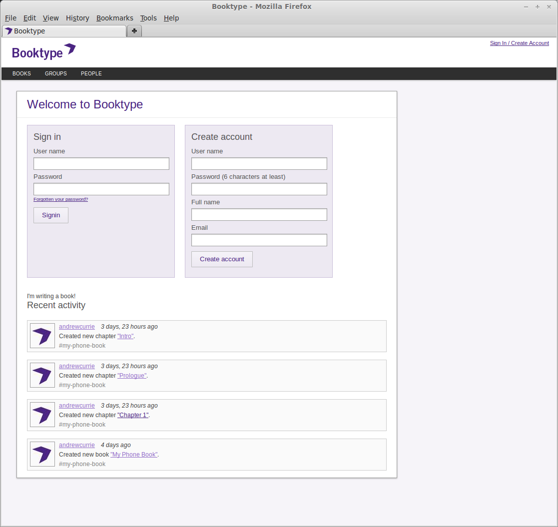The width and height of the screenshot is (558, 527).
Task: Open the "Prologue" chapter link
Action: click(132, 376)
